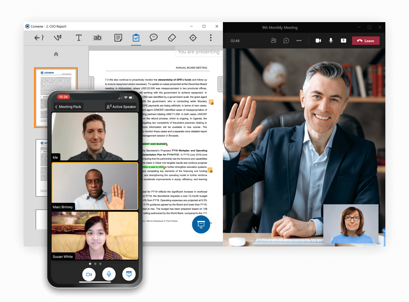409x302 pixels.
Task: Activate the laser pointer tool
Action: (193, 38)
